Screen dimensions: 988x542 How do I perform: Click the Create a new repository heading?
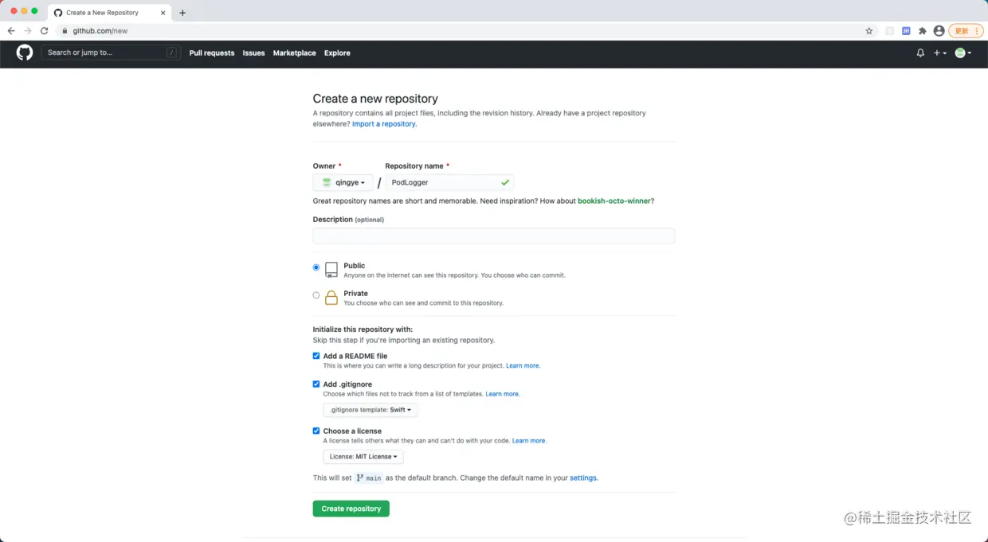[x=375, y=99]
